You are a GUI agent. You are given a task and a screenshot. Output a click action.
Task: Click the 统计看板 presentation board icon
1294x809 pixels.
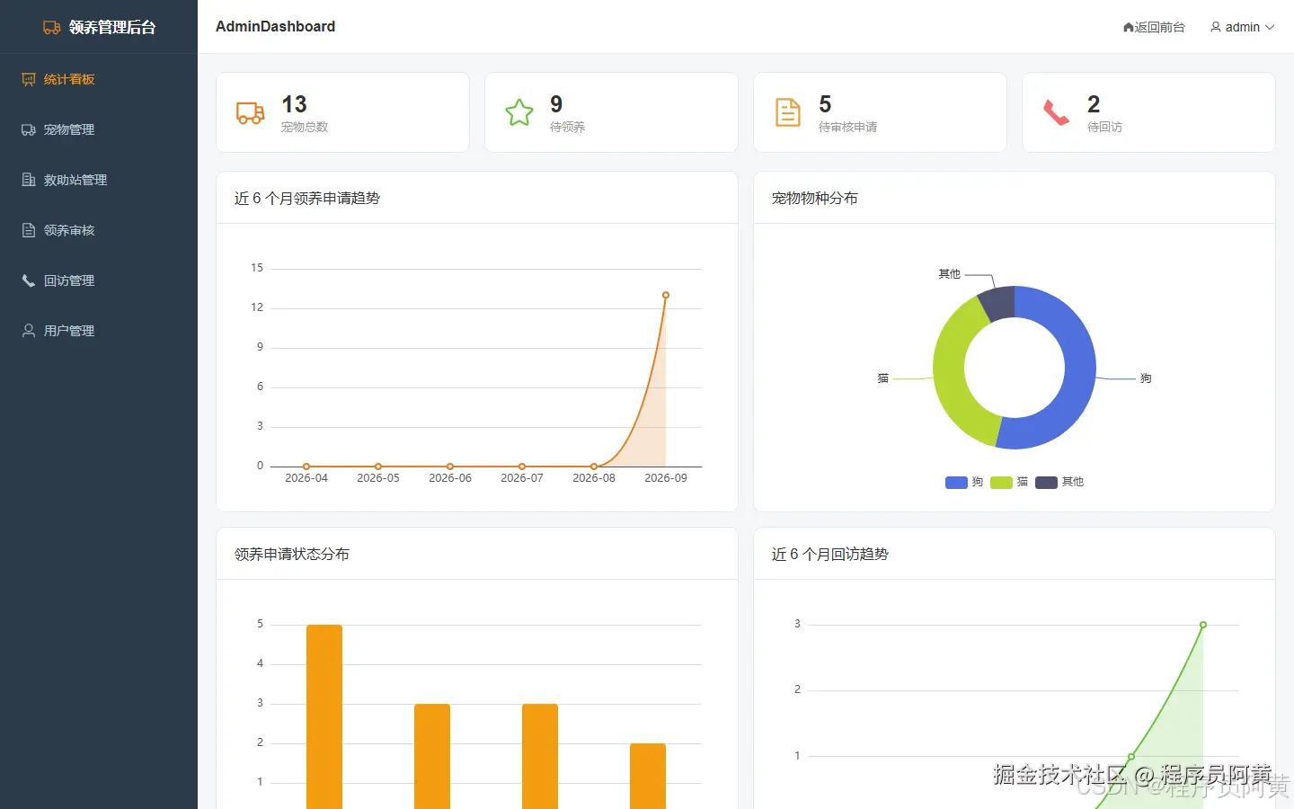(x=29, y=79)
